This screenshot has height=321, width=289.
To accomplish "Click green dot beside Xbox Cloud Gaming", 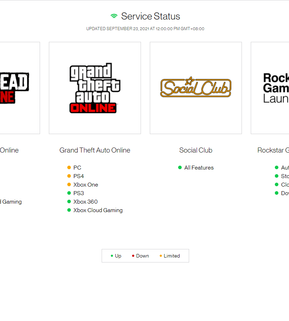I will point(69,210).
